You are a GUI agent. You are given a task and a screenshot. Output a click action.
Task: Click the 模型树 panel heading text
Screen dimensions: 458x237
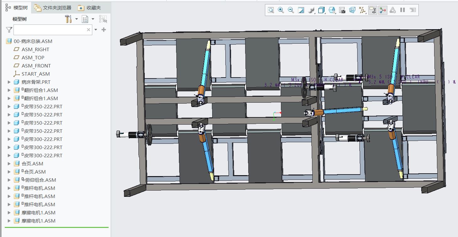tap(19, 19)
